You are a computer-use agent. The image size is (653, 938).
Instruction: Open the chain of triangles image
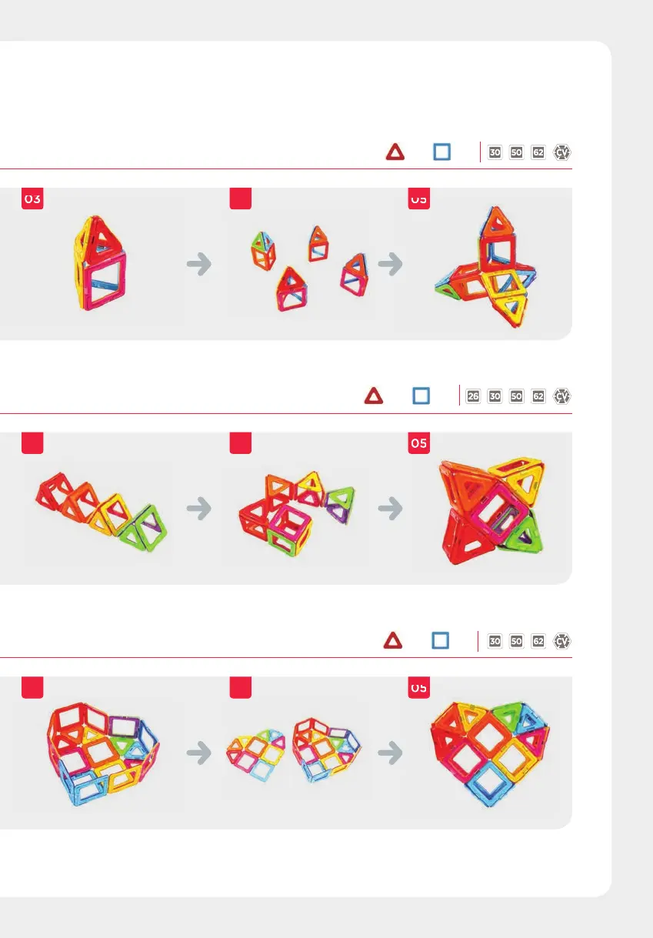[102, 511]
